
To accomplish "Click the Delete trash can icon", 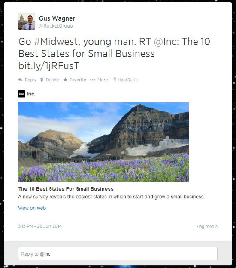I will 42,80.
